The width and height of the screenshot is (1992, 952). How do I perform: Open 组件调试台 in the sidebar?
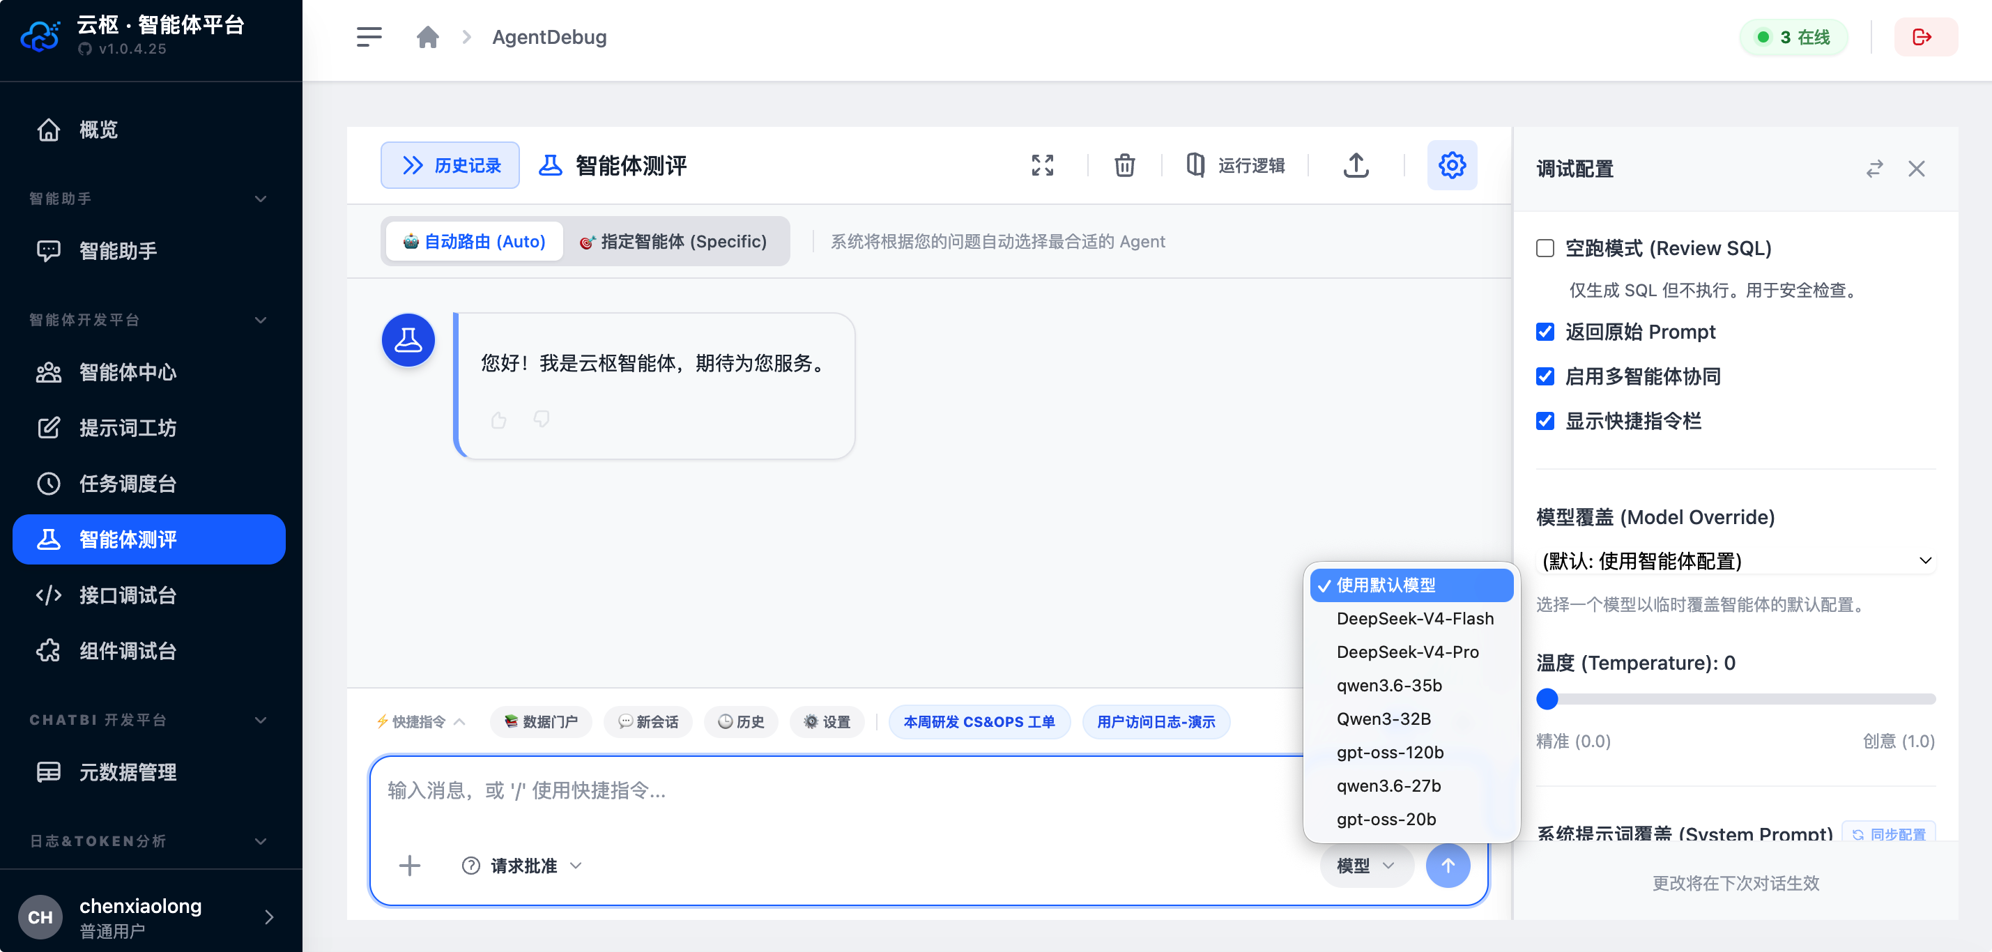(149, 650)
